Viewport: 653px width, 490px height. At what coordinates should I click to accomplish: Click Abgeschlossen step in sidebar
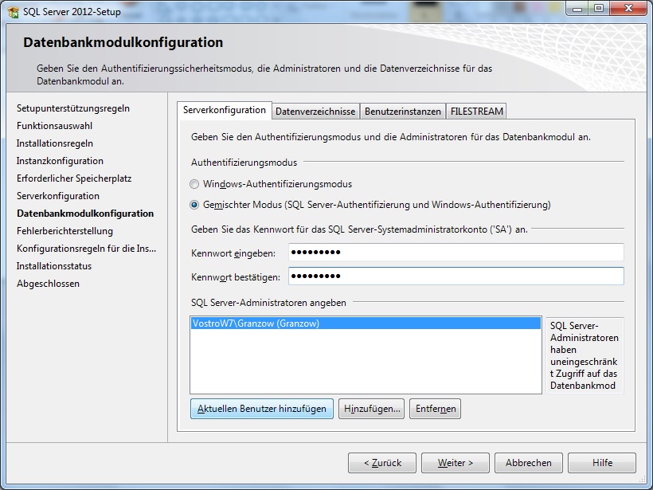click(x=48, y=284)
